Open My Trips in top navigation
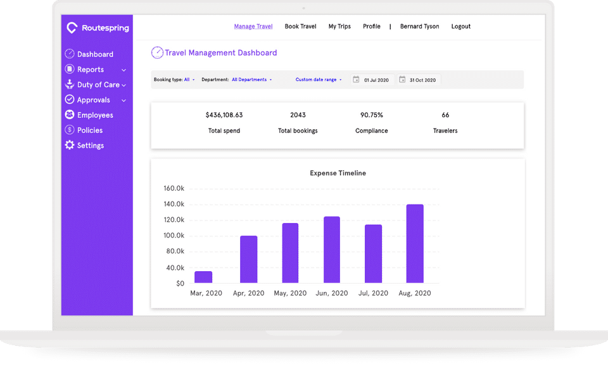 coord(339,27)
